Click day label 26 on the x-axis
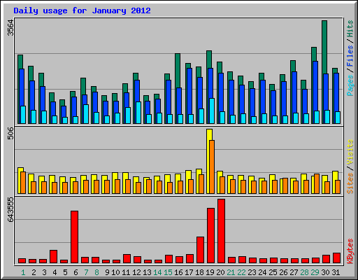The image size is (358, 280). pyautogui.click(x=283, y=272)
